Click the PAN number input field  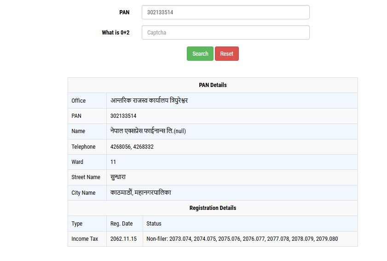pyautogui.click(x=225, y=12)
